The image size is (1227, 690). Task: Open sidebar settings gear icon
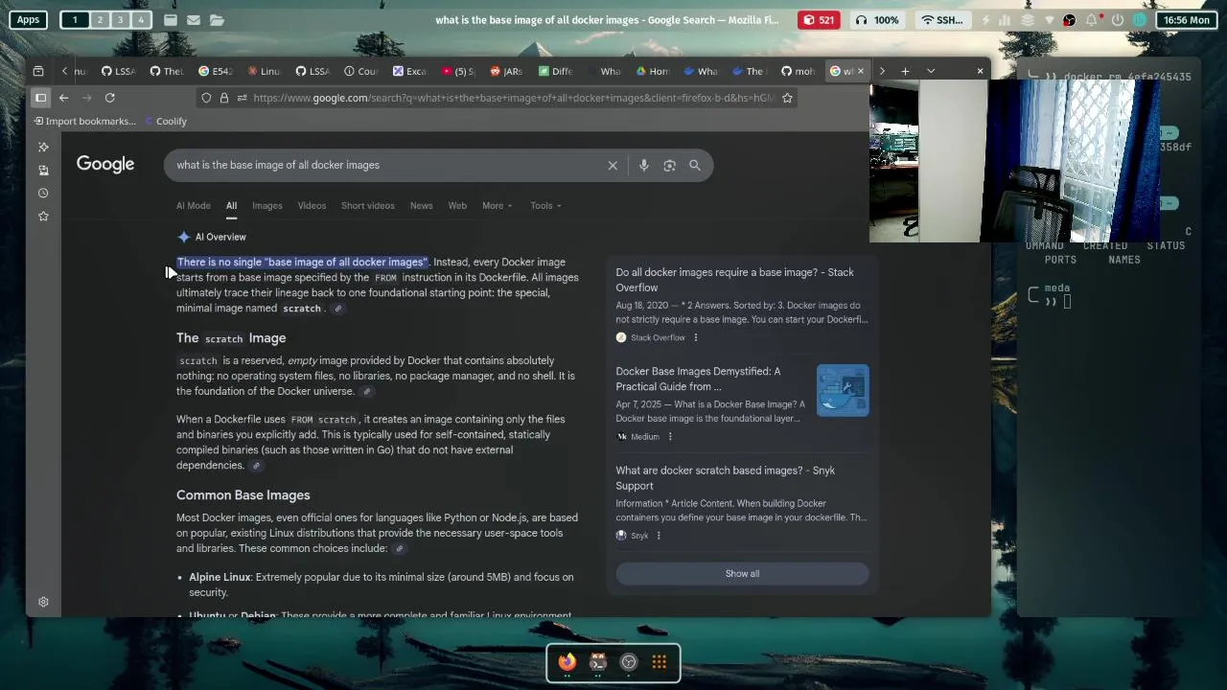(x=43, y=602)
